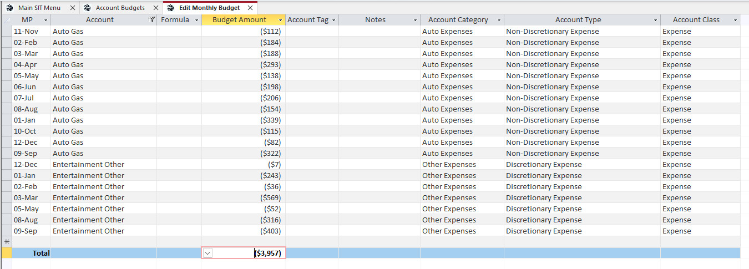749x269 pixels.
Task: Open the MP column dropdown arrow
Action: click(45, 20)
